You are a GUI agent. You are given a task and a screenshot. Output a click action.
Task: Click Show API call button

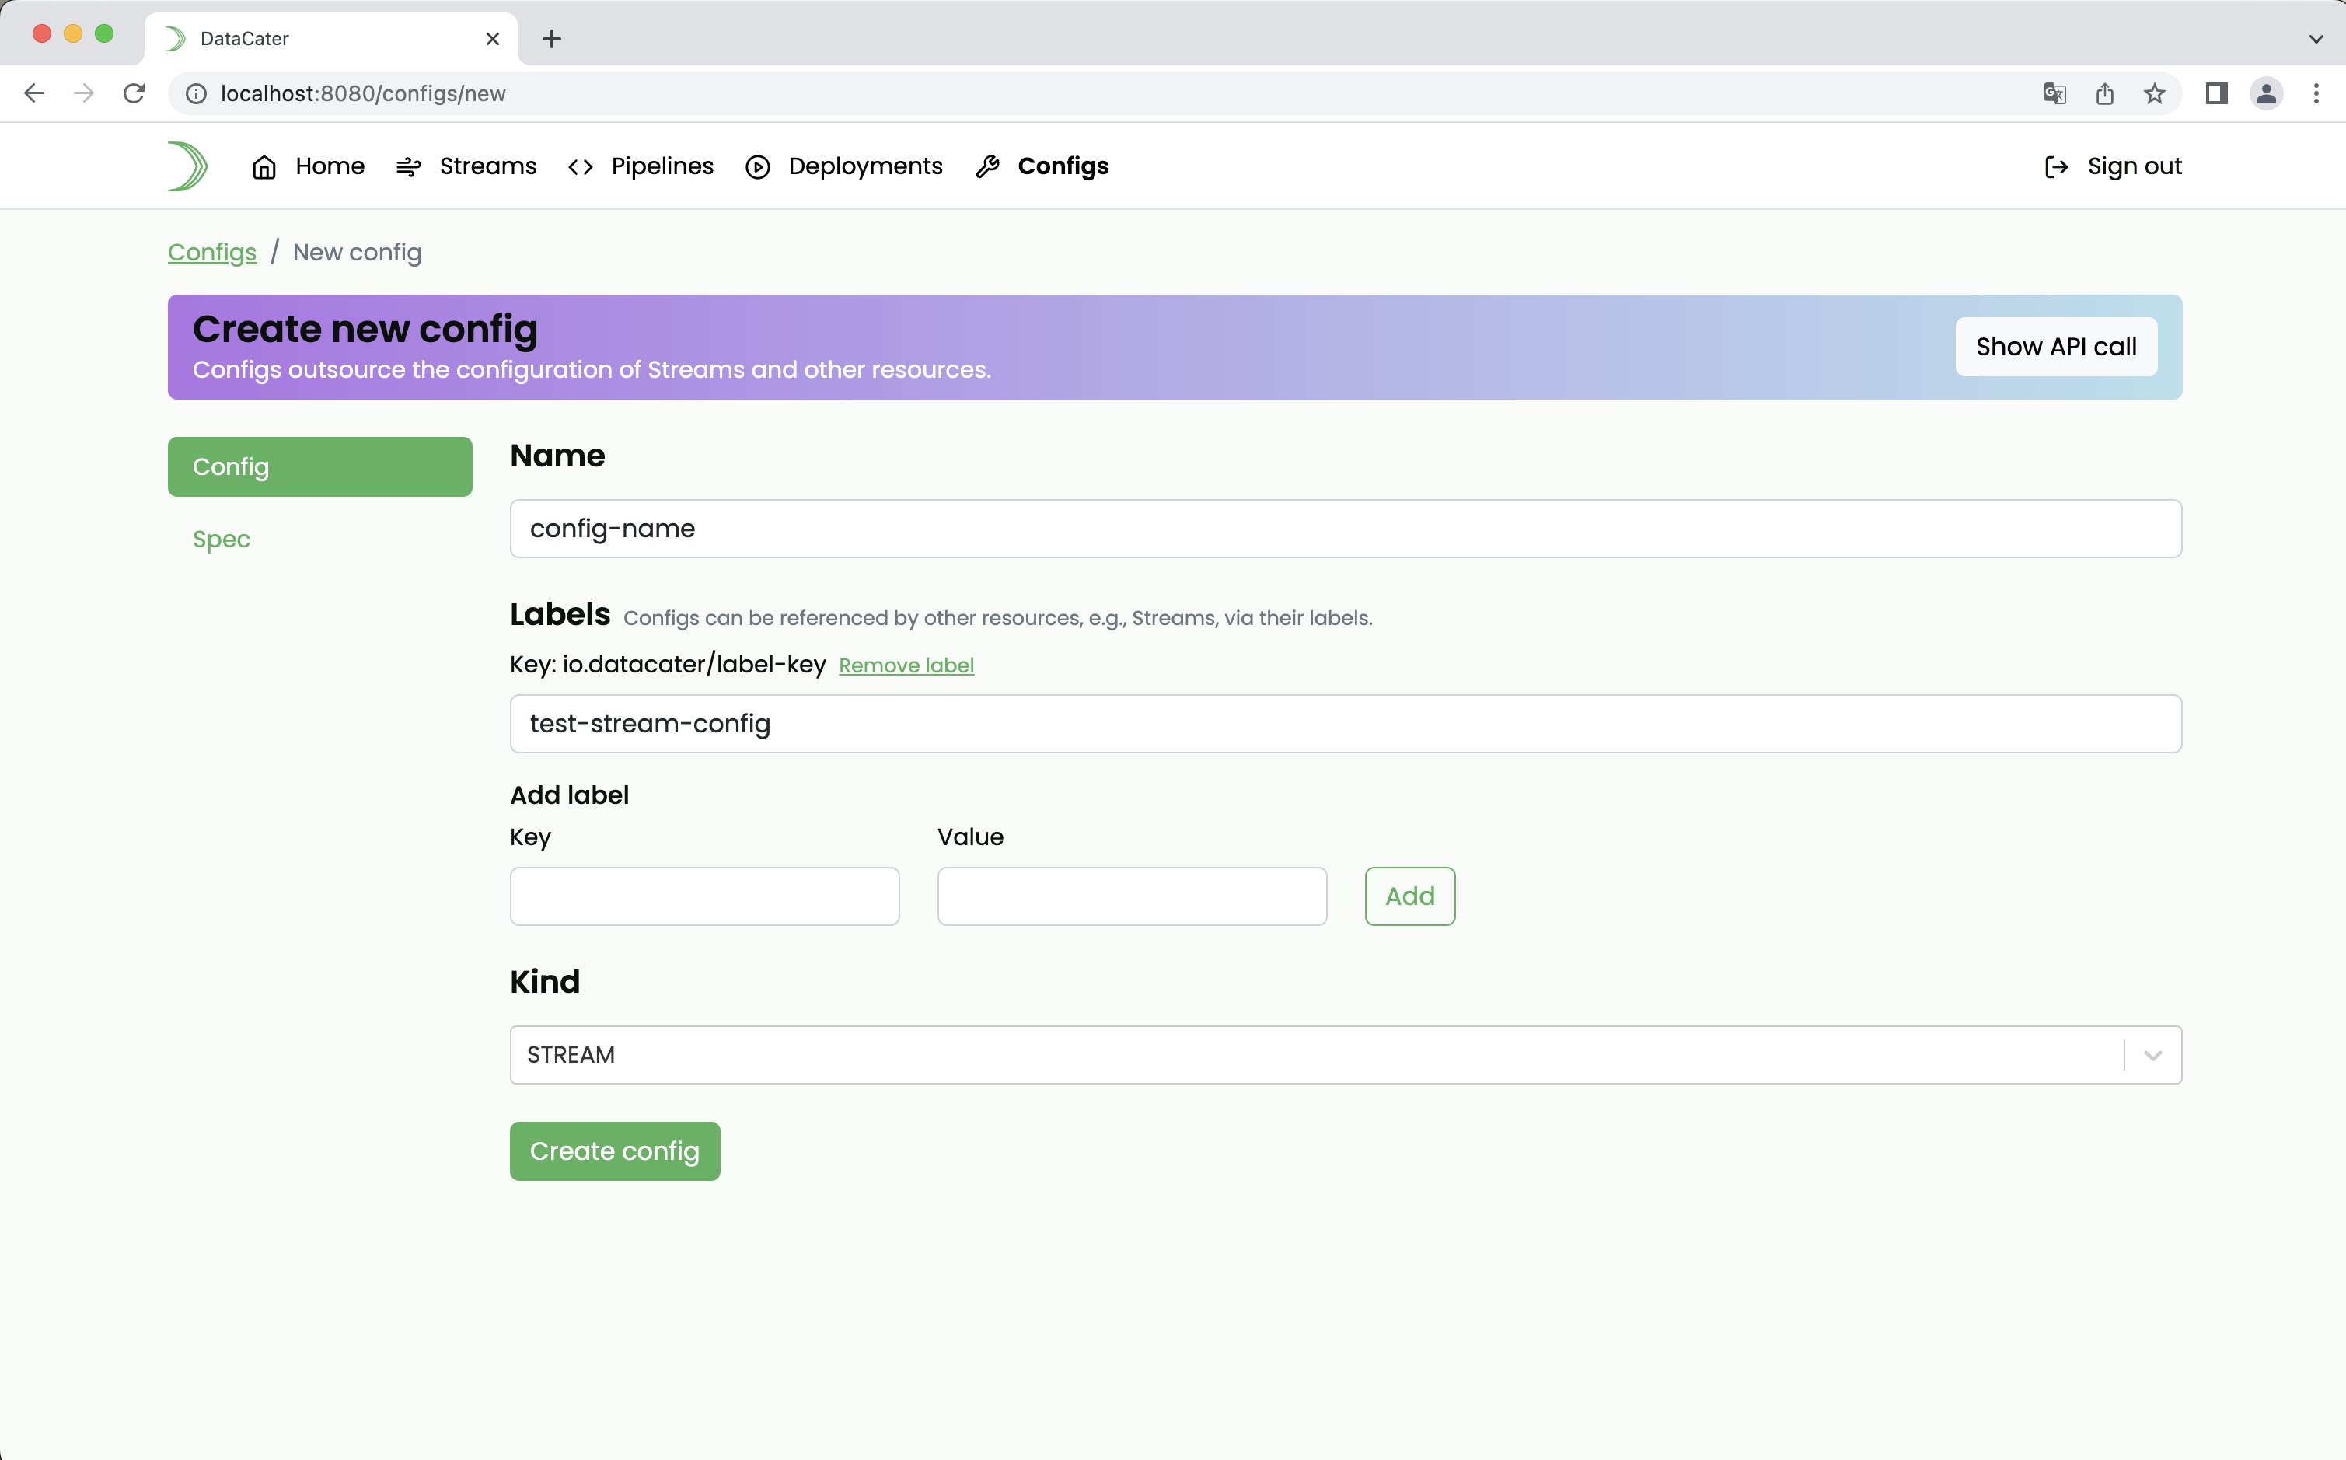(2056, 347)
